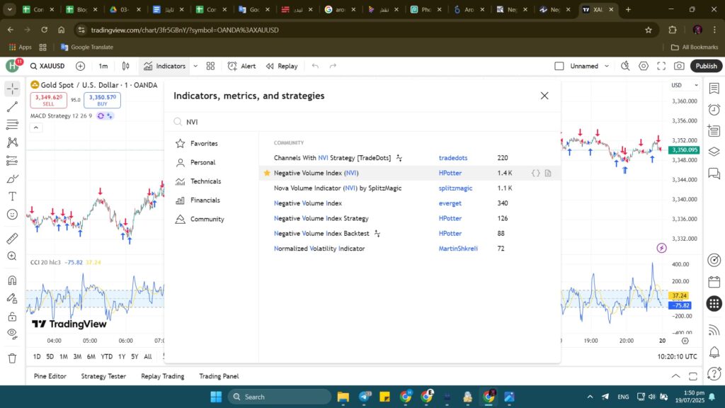
Task: Open description page icon for Negative Volume Index (NVI)
Action: (x=548, y=173)
